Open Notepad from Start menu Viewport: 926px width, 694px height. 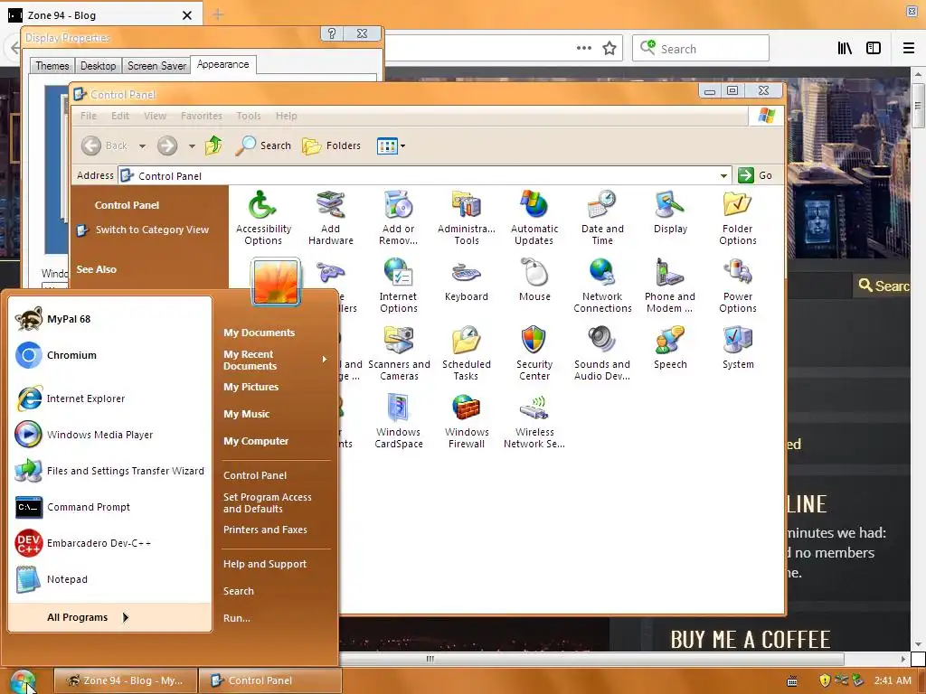pyautogui.click(x=109, y=579)
